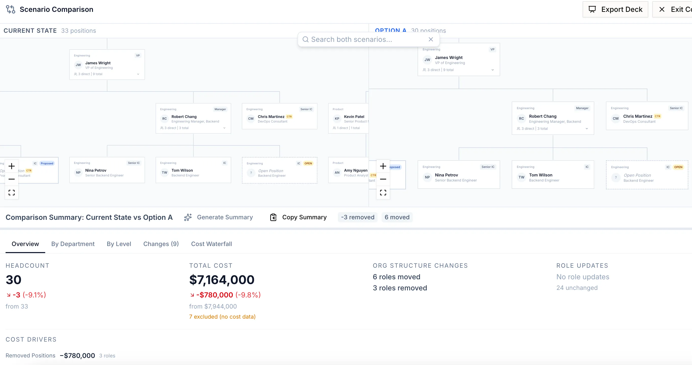Screen dimensions: 692x365
Task: Collapse James Wright's reports in Option A
Action: [493, 70]
